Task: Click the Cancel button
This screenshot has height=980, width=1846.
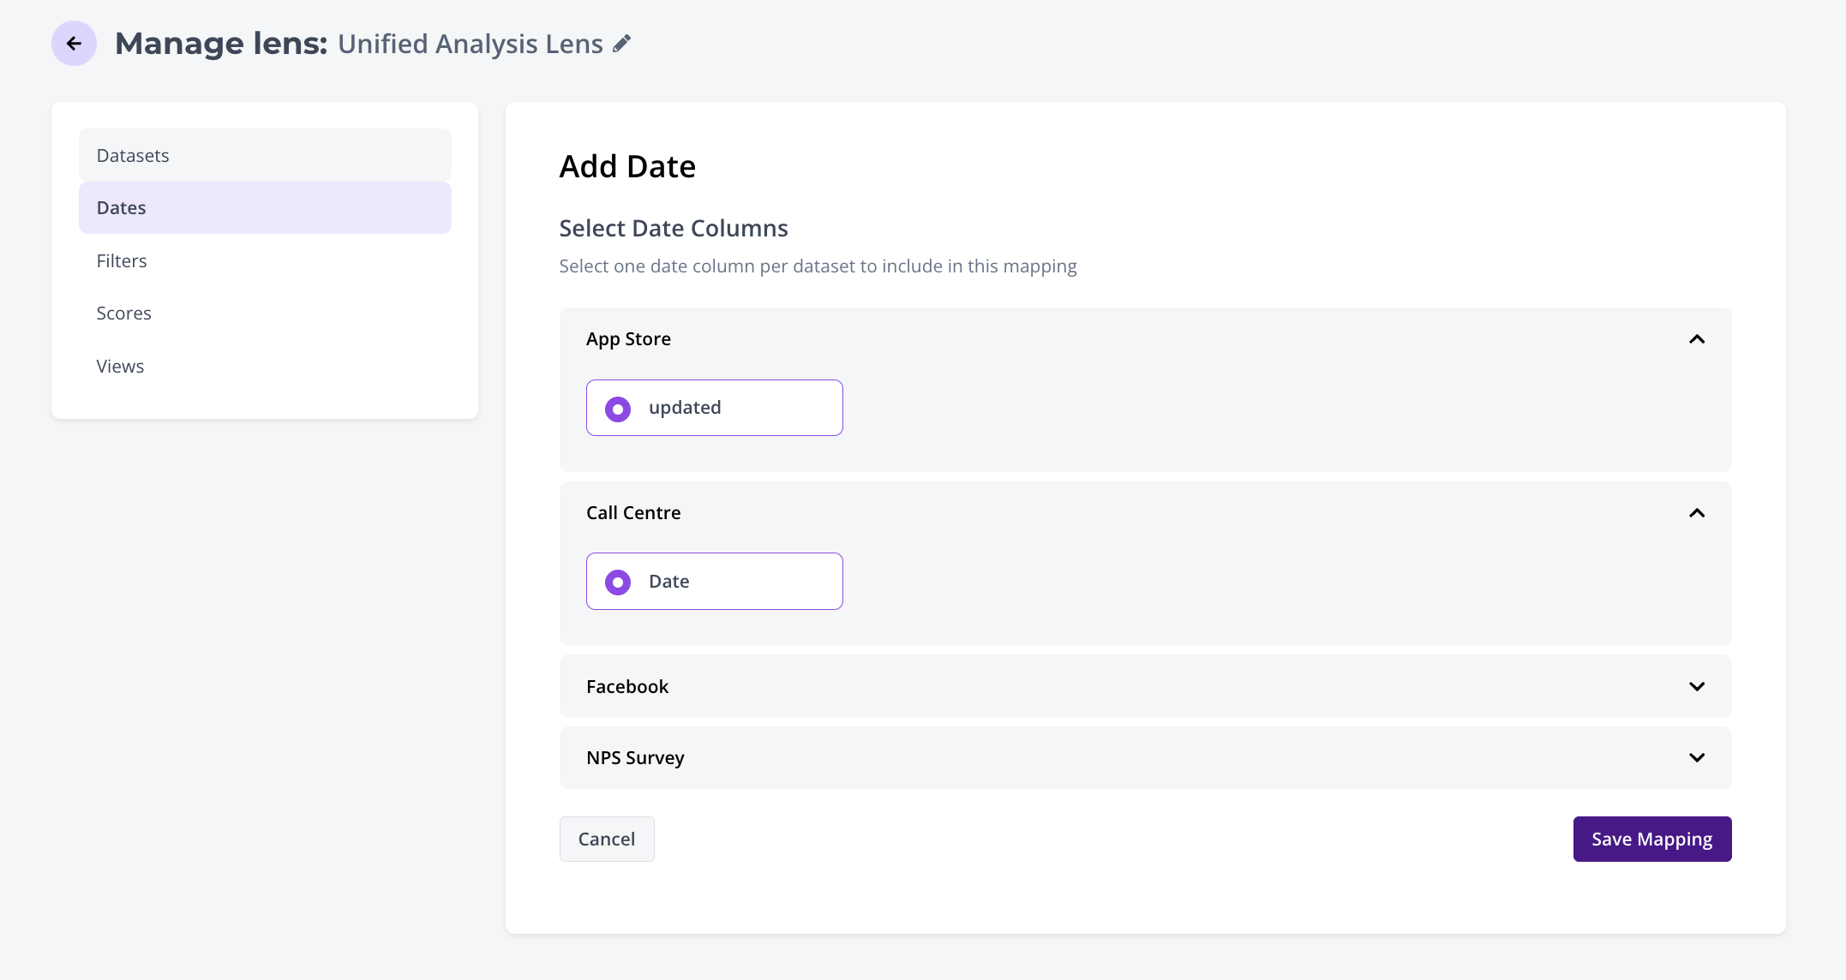Action: point(607,840)
